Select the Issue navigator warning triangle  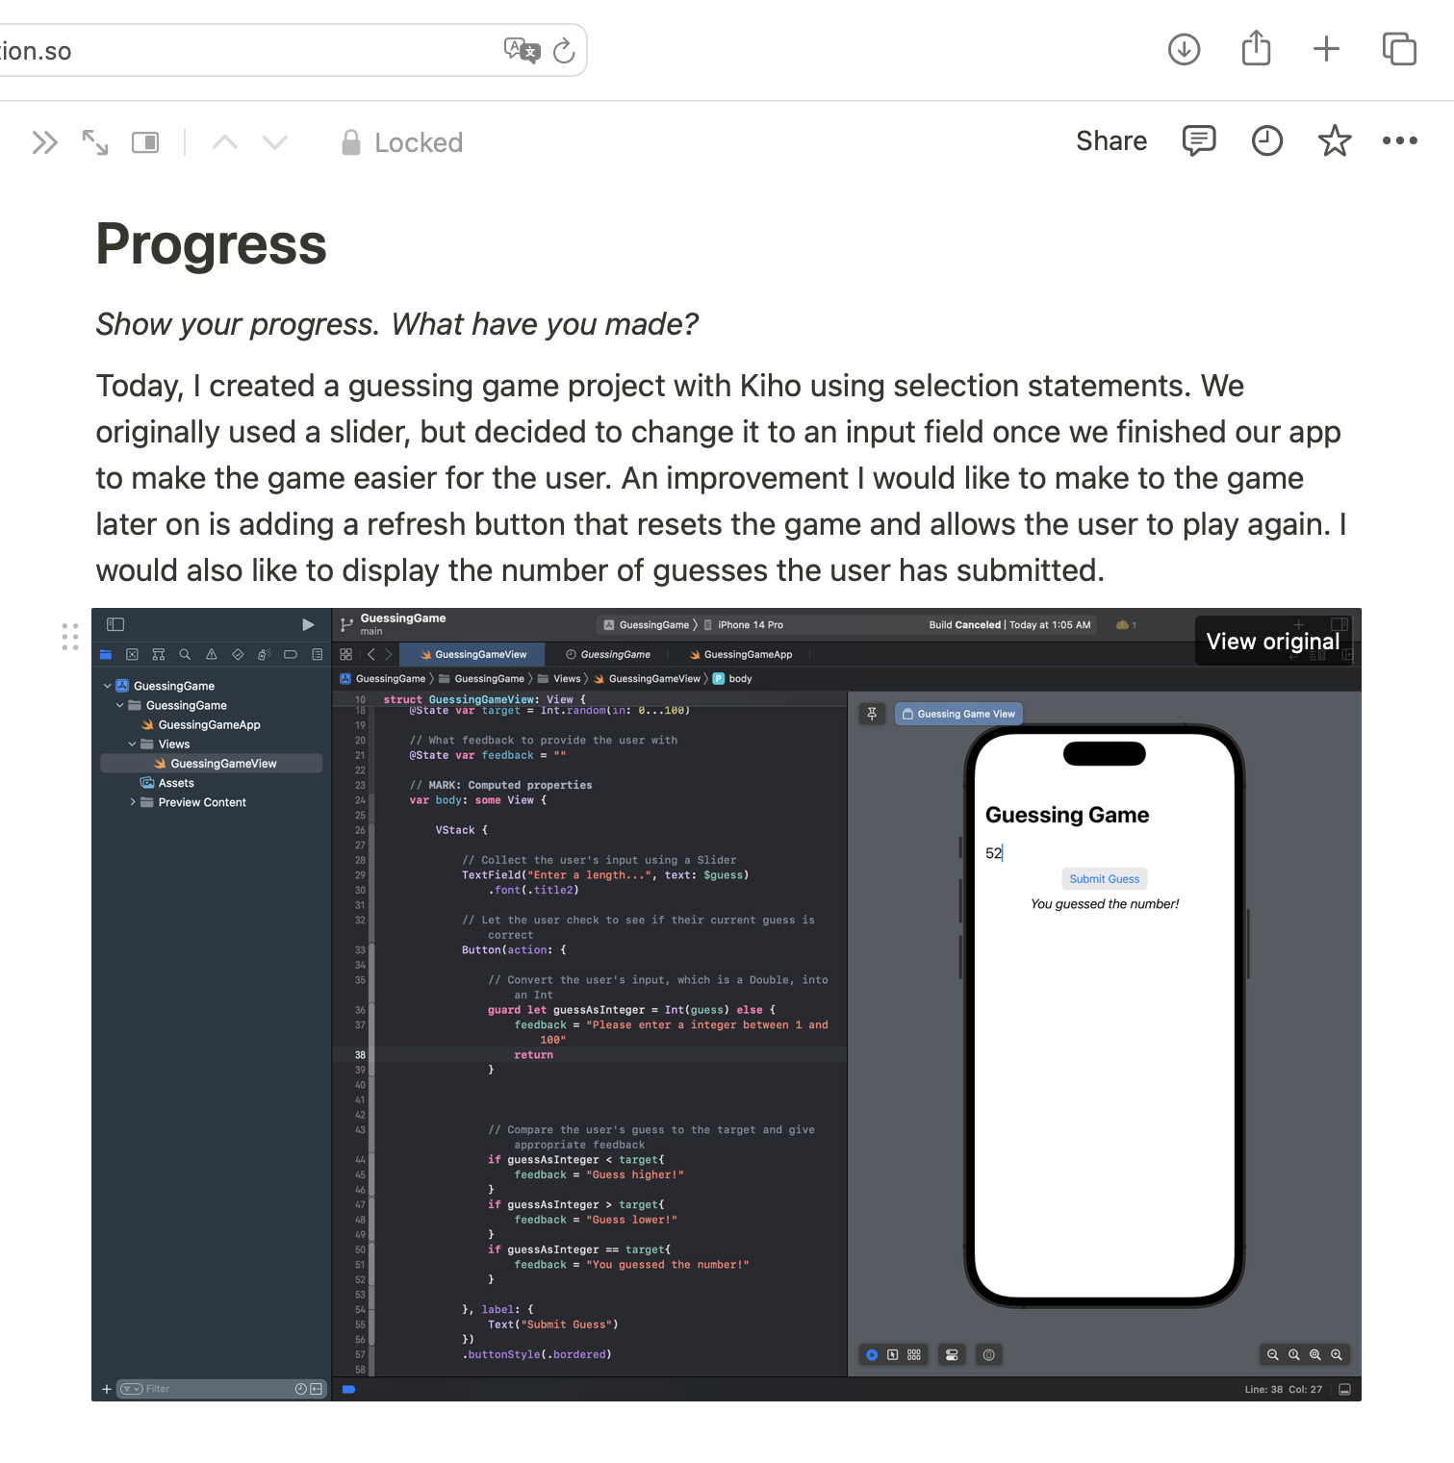[x=212, y=654]
